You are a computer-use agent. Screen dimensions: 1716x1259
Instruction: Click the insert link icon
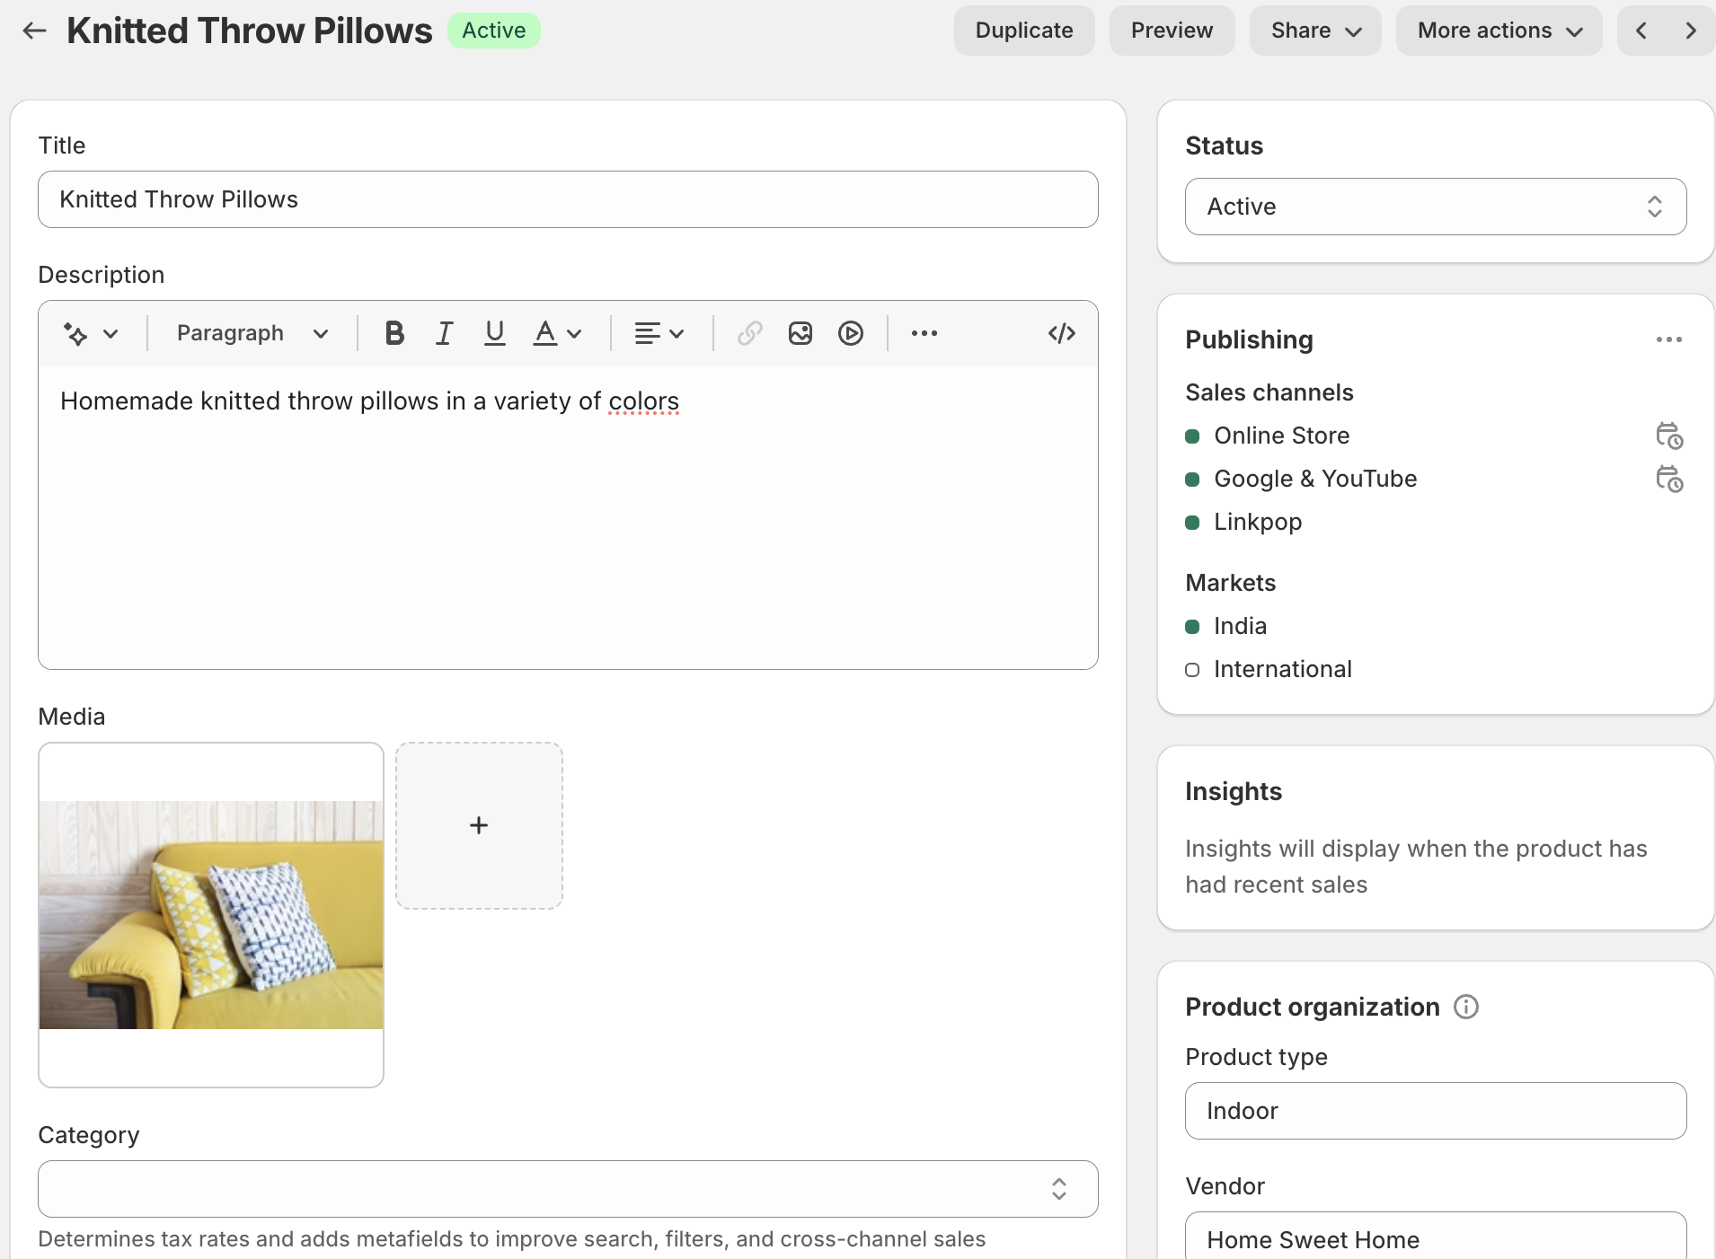pos(749,333)
